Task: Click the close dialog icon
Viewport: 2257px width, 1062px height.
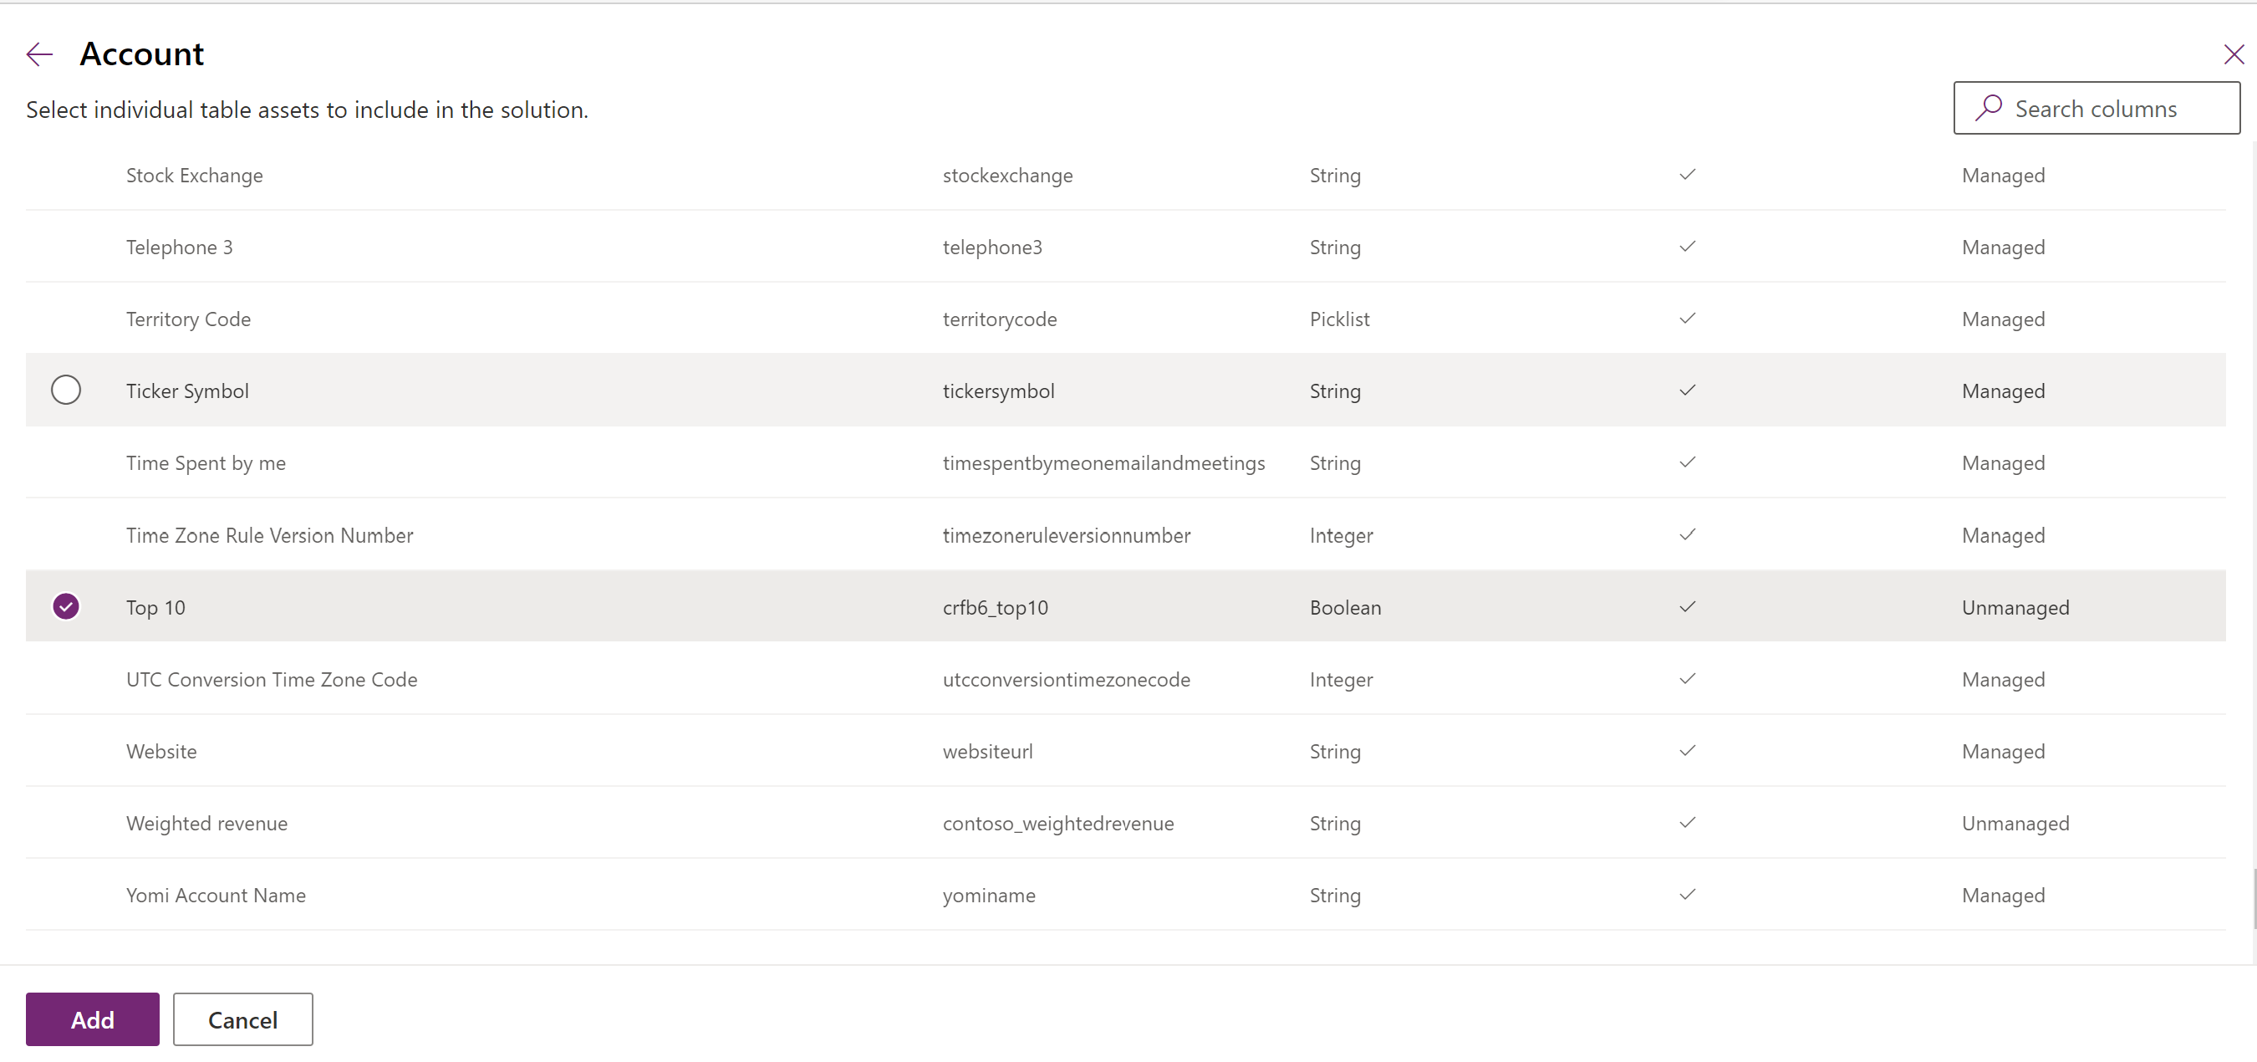Action: tap(2231, 54)
